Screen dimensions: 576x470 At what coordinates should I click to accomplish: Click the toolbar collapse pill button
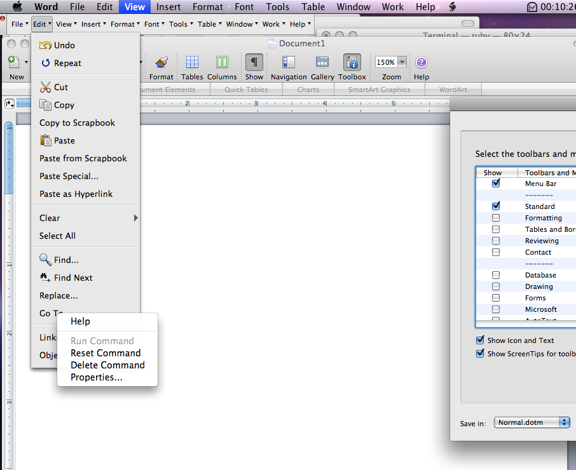tap(468, 23)
